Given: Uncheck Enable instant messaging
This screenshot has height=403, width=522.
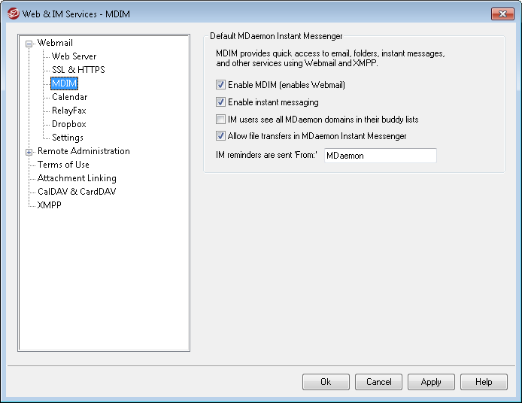Looking at the screenshot, I should 220,102.
